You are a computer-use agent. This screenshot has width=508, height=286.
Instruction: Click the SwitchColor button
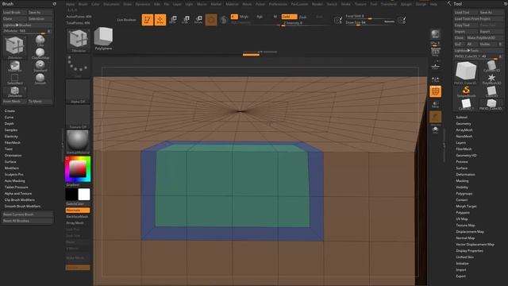click(78, 203)
